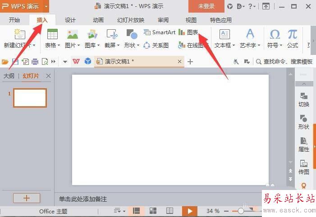Click the 查找命令 search box
Viewport: 316px width, 217px height.
tap(284, 61)
